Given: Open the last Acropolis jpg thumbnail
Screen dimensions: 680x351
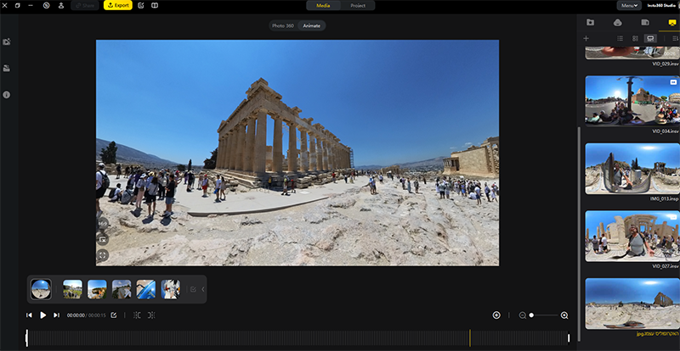Looking at the screenshot, I should [632, 304].
